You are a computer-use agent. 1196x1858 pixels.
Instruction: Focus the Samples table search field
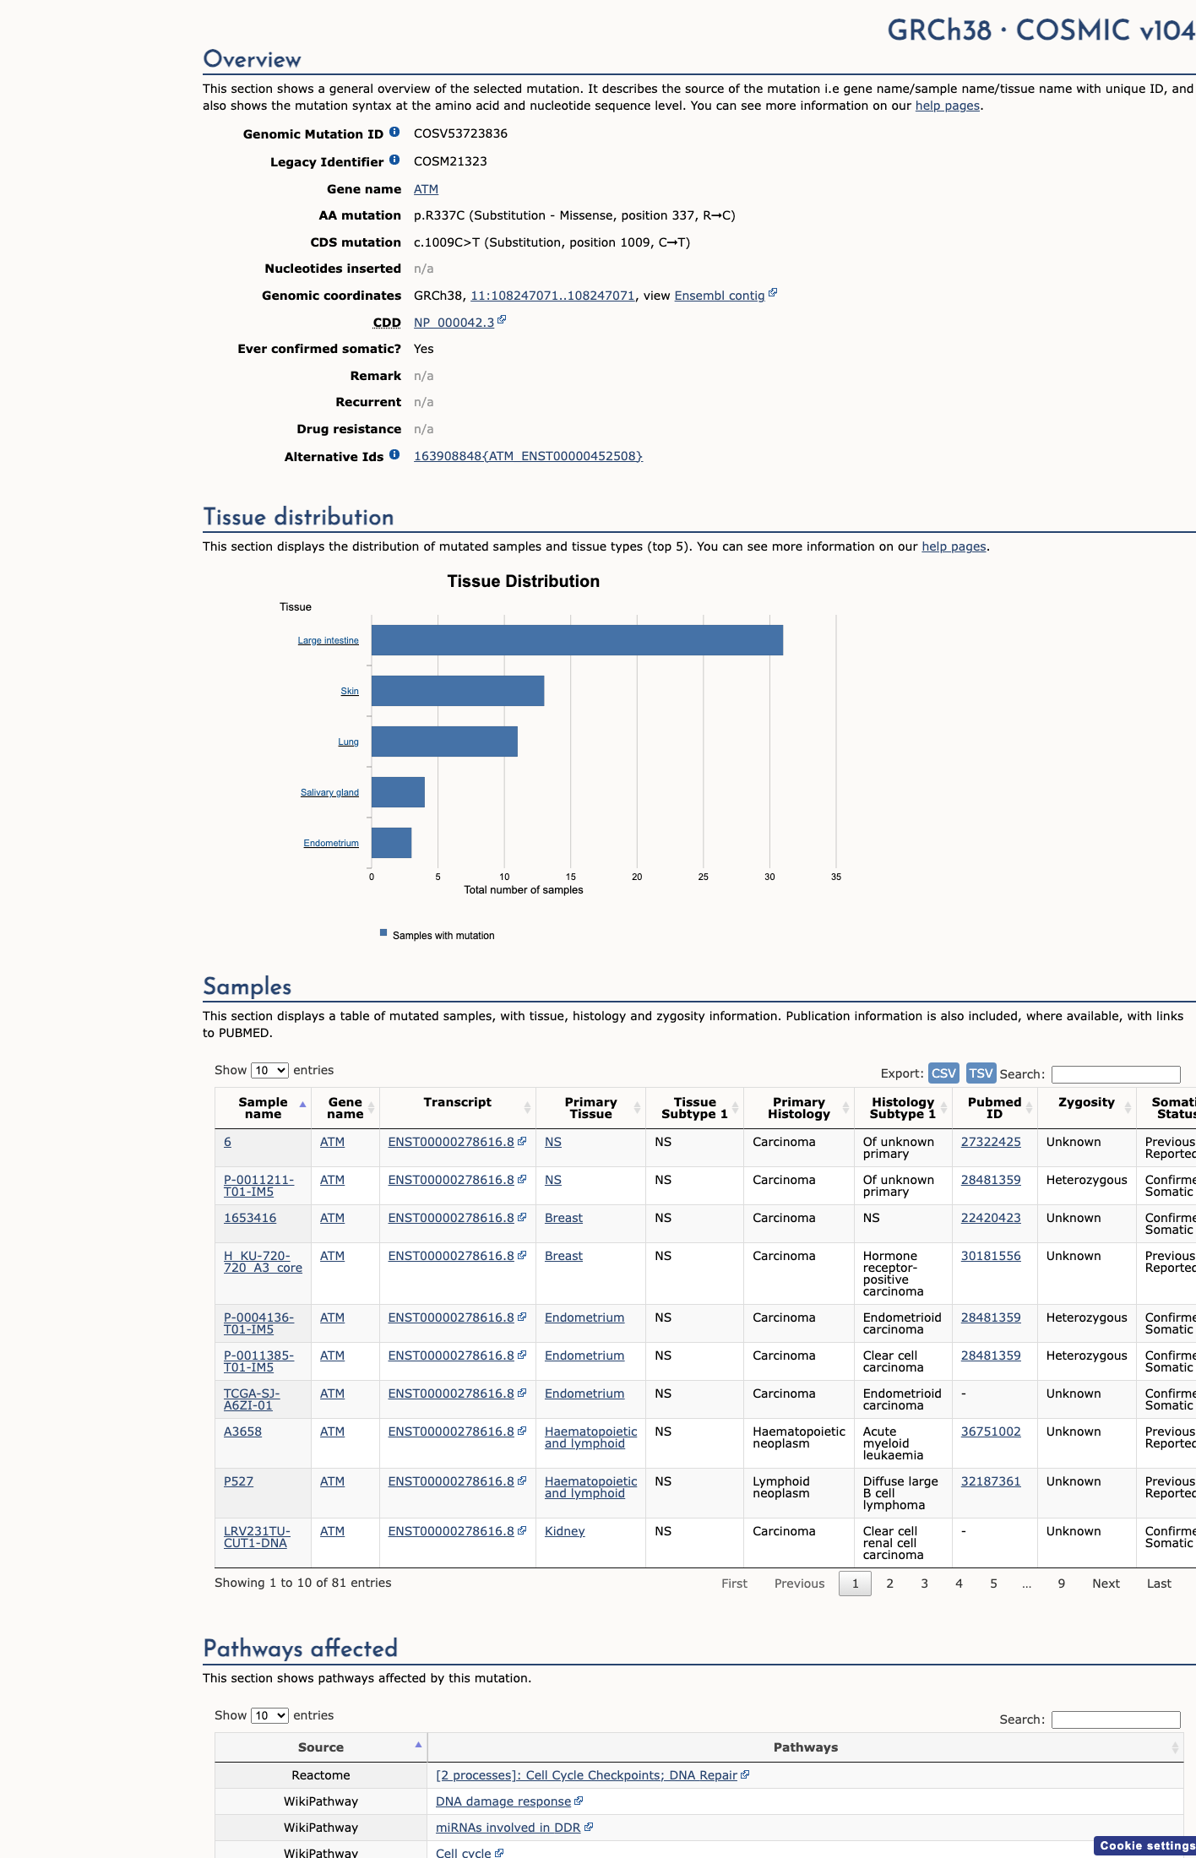[x=1115, y=1074]
